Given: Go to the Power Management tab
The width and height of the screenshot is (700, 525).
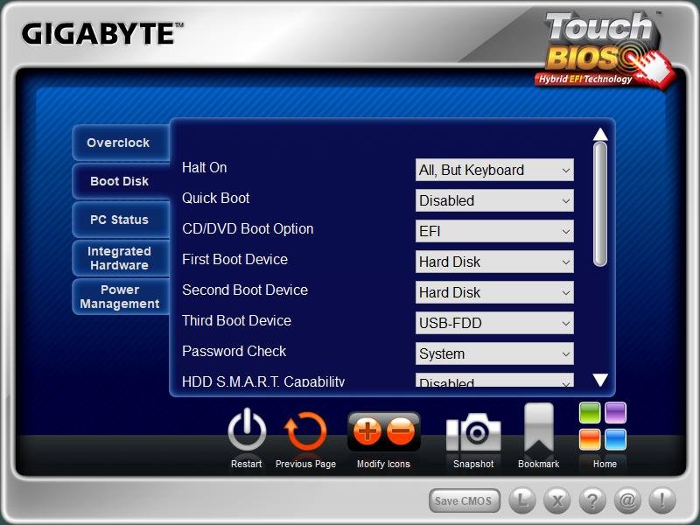Looking at the screenshot, I should point(121,297).
